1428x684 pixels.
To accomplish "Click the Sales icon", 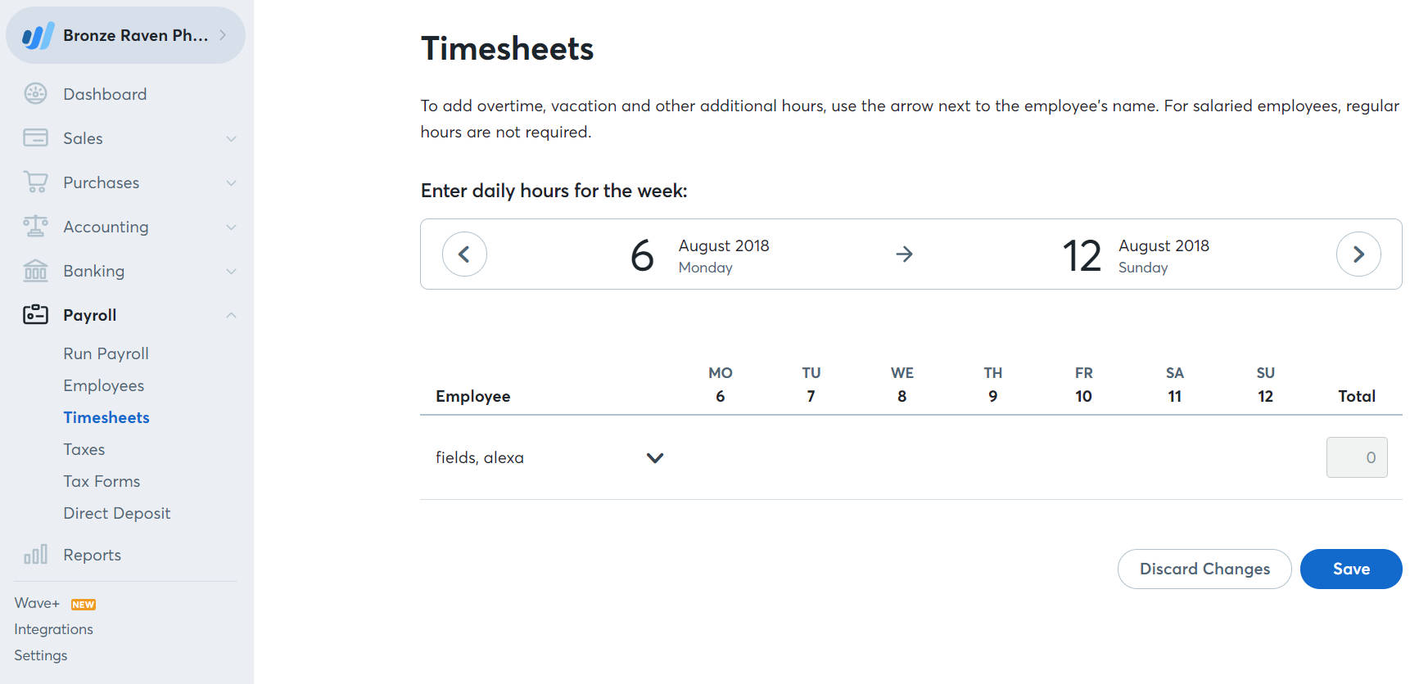I will click(x=35, y=137).
